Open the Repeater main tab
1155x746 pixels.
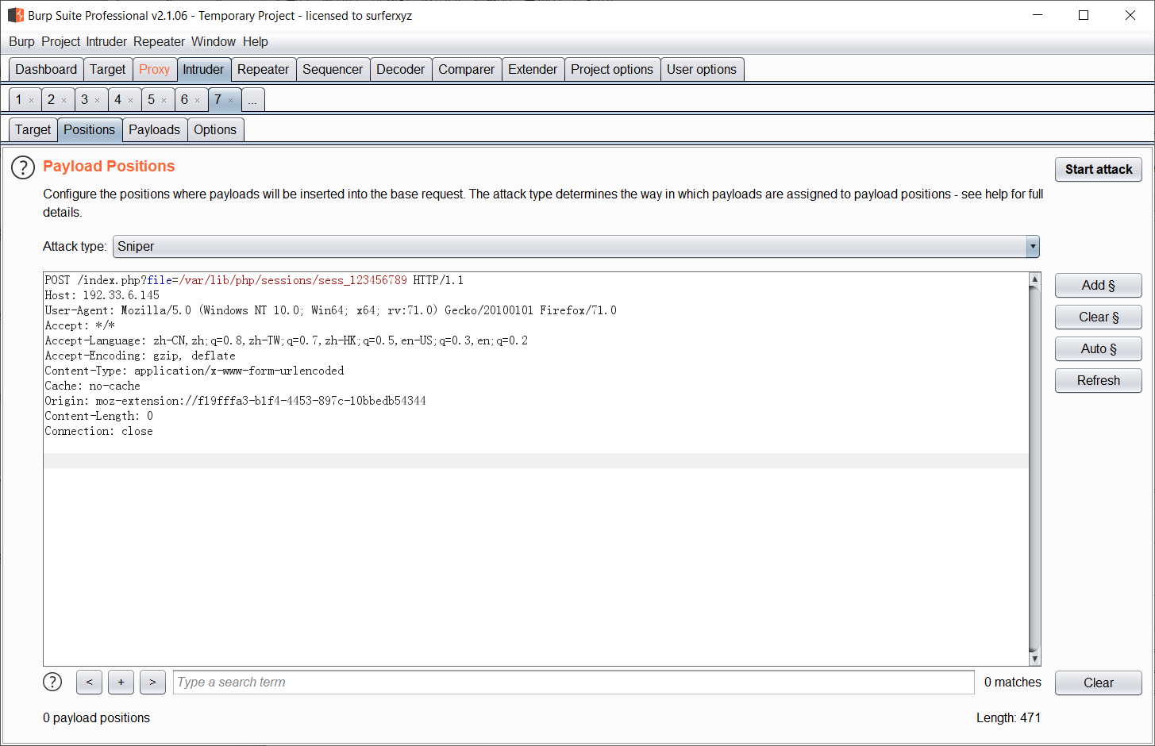tap(263, 69)
